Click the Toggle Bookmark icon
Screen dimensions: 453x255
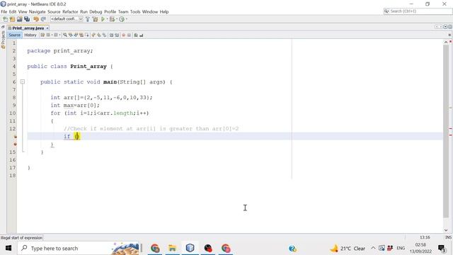[104, 35]
